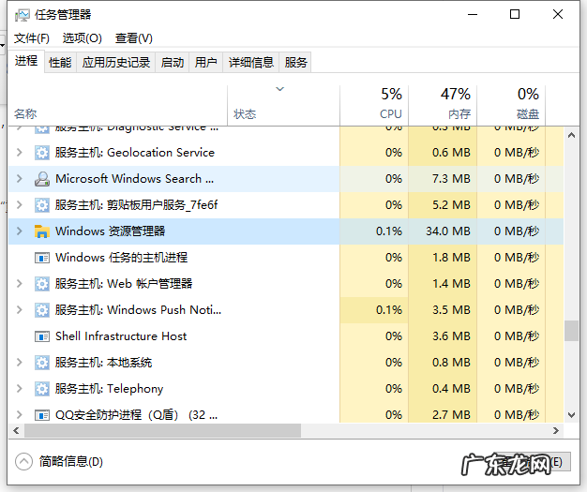Click the 2.7 MB memory value of QQ安全防护进程
The image size is (587, 492).
(451, 415)
